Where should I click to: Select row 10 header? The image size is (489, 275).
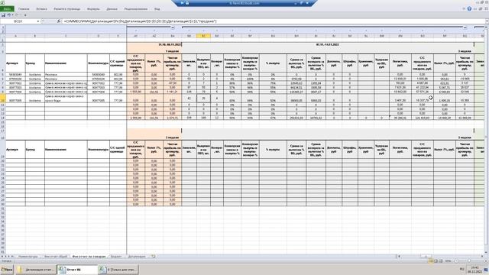tap(2, 99)
